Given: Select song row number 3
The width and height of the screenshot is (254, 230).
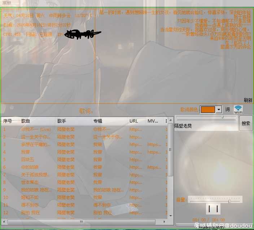Looking at the screenshot, I should pos(84,144).
